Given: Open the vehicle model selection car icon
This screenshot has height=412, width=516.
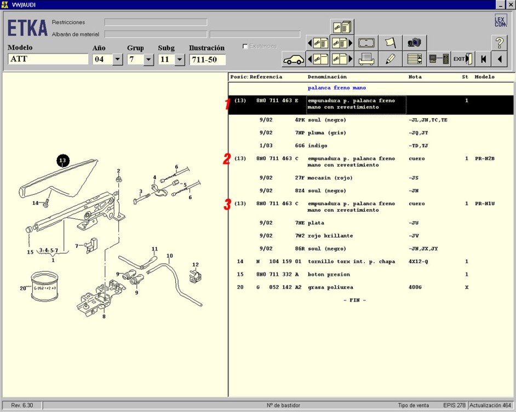Looking at the screenshot, I should pyautogui.click(x=294, y=59).
